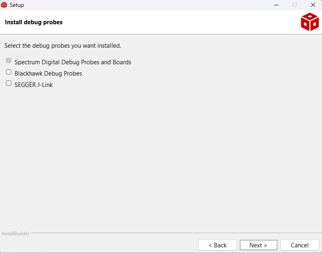Go to the Next setup page

point(258,245)
